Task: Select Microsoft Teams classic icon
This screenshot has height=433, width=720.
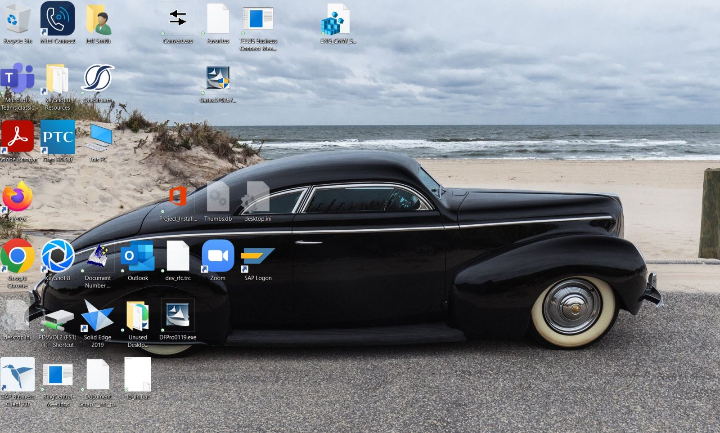Action: click(x=18, y=78)
